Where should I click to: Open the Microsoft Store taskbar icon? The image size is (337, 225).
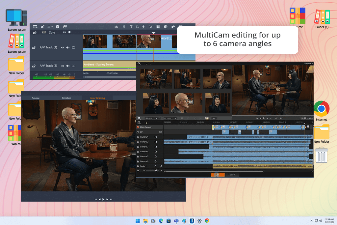[x=168, y=221]
